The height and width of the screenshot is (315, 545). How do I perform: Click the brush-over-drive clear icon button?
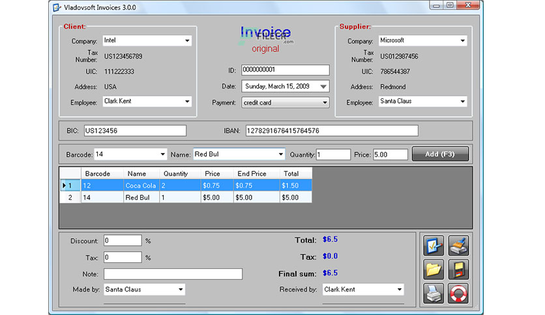[x=458, y=245]
